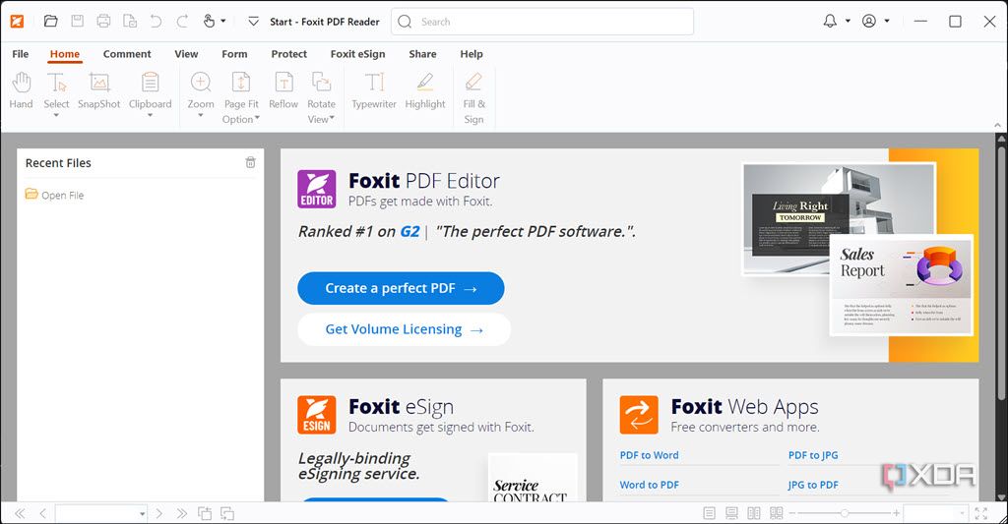The image size is (1008, 524).
Task: Open Page Fit Option tool
Action: click(x=241, y=97)
